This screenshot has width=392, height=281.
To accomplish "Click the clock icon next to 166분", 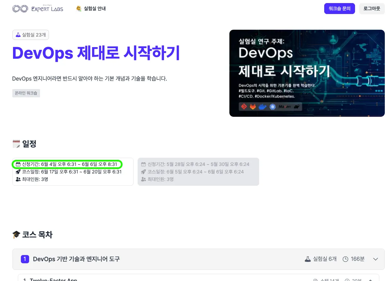I will [x=345, y=259].
